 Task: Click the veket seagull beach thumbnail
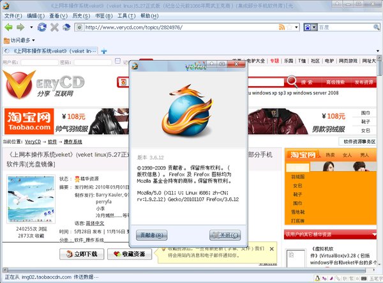pos(31,199)
